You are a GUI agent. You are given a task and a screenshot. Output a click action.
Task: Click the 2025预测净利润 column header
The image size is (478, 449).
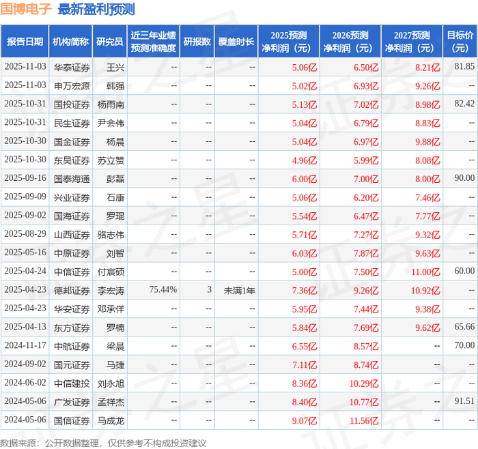[289, 42]
